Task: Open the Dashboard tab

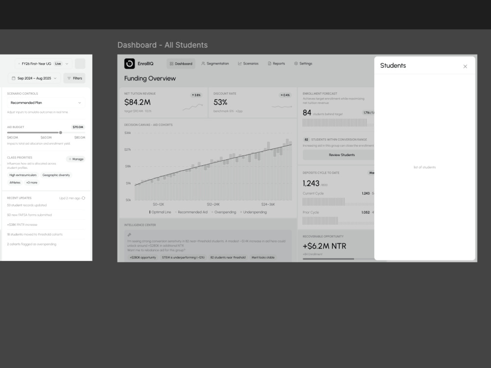Action: click(x=181, y=64)
